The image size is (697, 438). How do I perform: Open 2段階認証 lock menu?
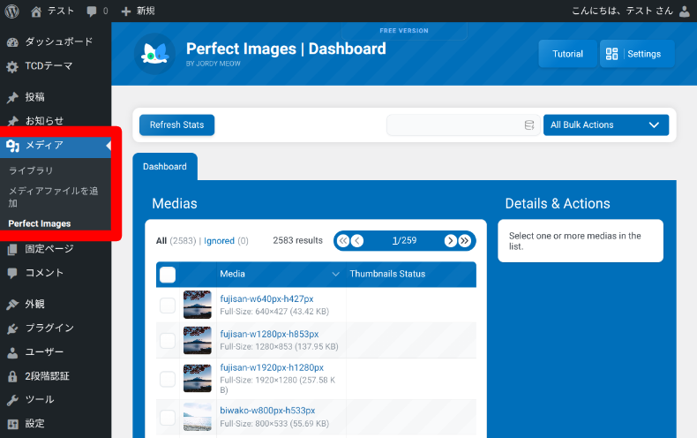[56, 376]
